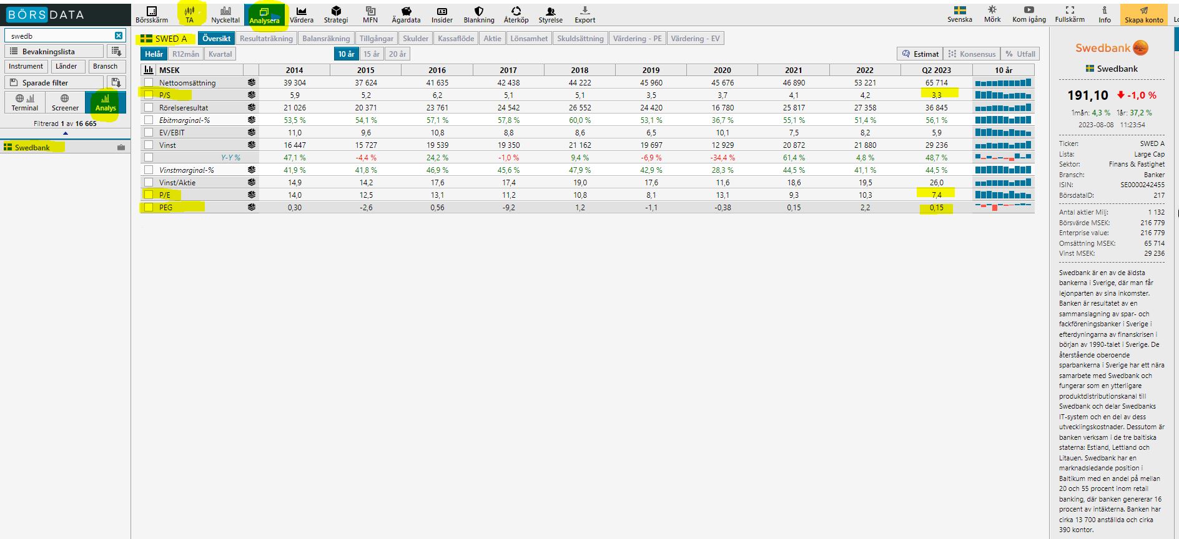Click the chart icon next to MSEK
Screen dimensions: 1179x539
pos(149,70)
